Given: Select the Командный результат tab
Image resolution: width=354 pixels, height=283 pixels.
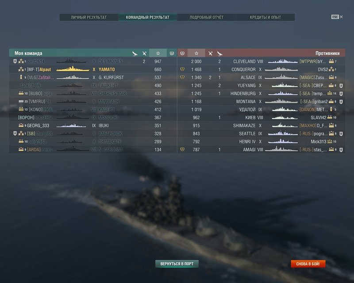Looking at the screenshot, I should tap(147, 17).
